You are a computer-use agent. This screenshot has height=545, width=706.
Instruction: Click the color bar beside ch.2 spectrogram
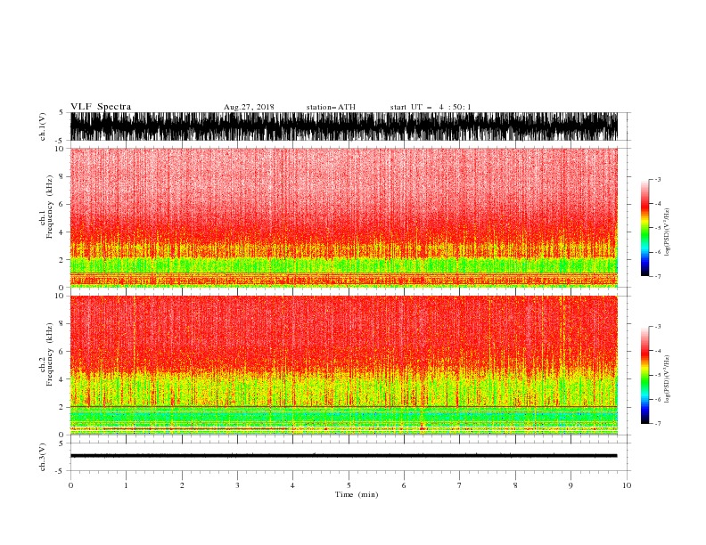coord(644,375)
